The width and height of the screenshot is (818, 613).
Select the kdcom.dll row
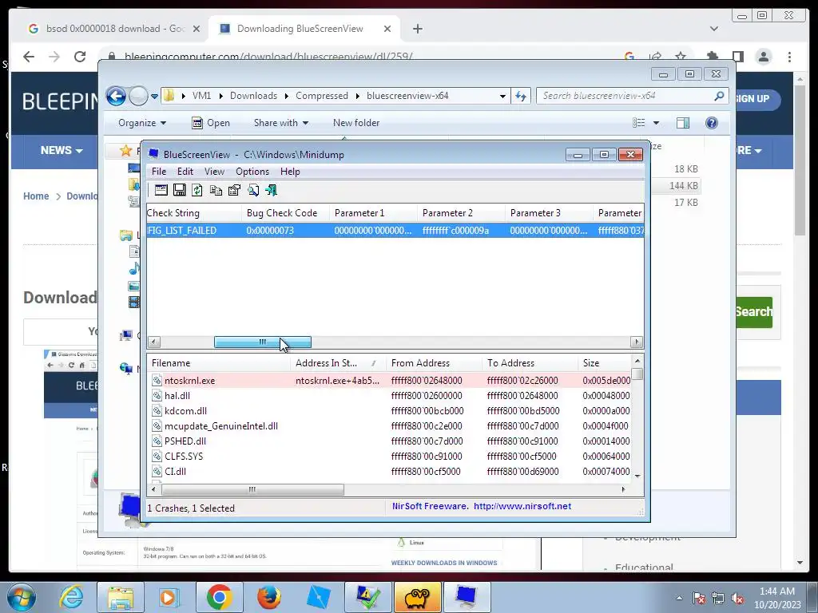click(390, 411)
